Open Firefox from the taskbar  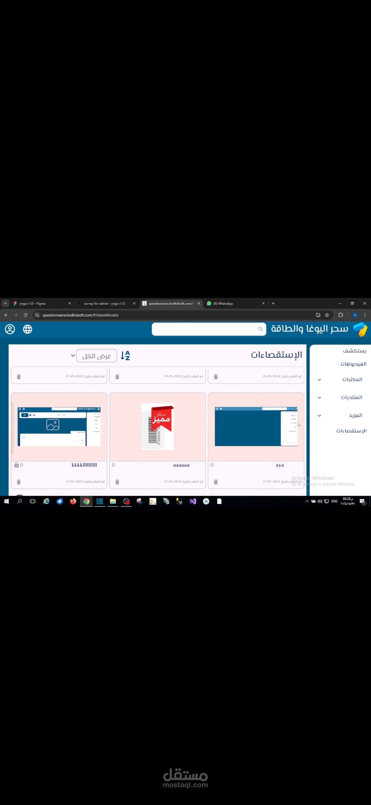point(73,501)
